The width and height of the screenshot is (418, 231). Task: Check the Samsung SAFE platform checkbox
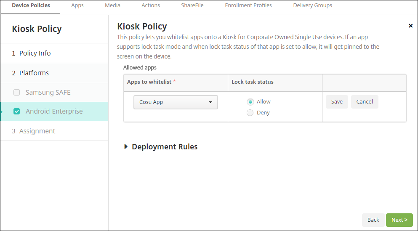click(17, 93)
